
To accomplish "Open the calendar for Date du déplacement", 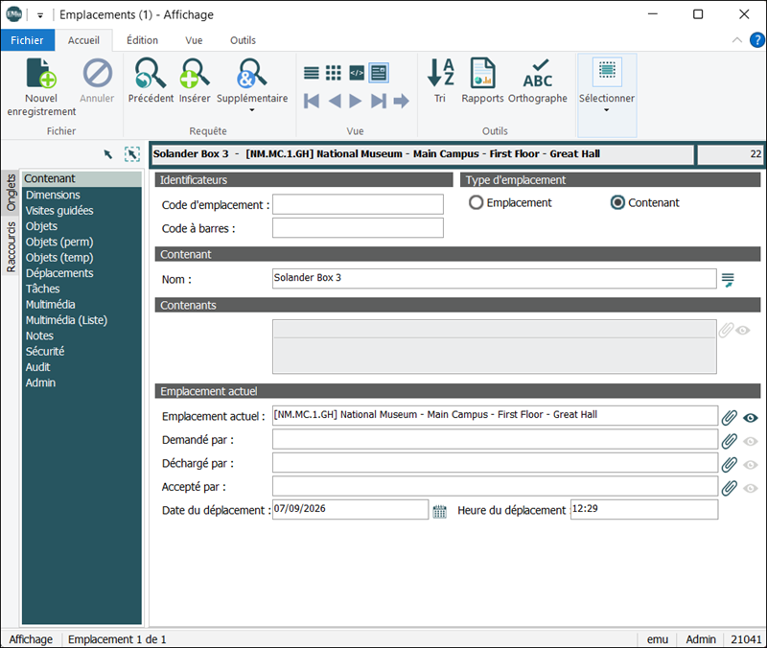I will 440,511.
